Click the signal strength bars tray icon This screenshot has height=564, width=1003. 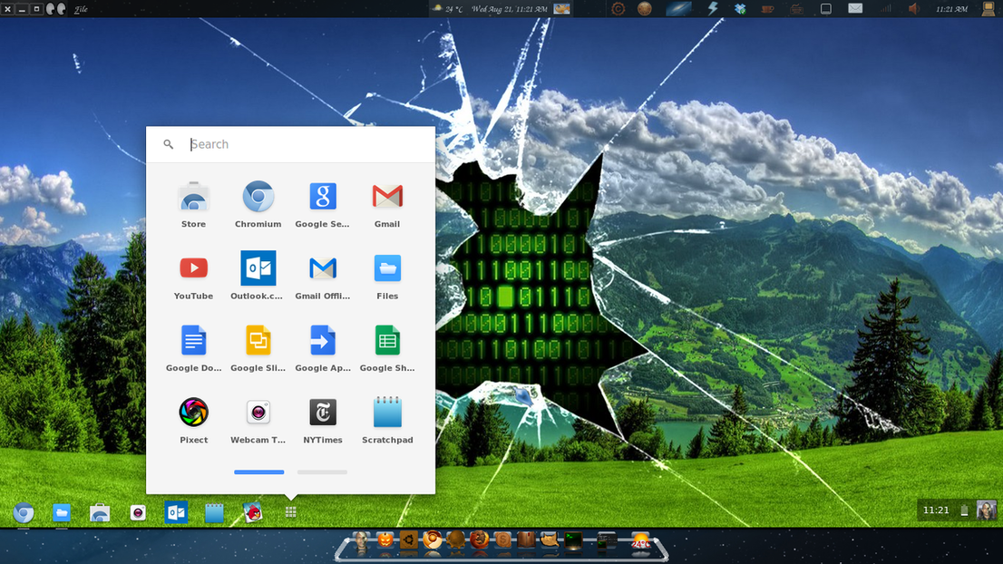coord(885,8)
